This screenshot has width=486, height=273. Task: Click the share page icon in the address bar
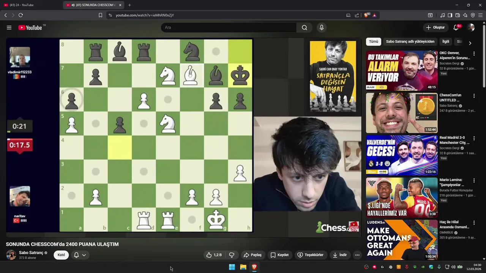coord(357,15)
